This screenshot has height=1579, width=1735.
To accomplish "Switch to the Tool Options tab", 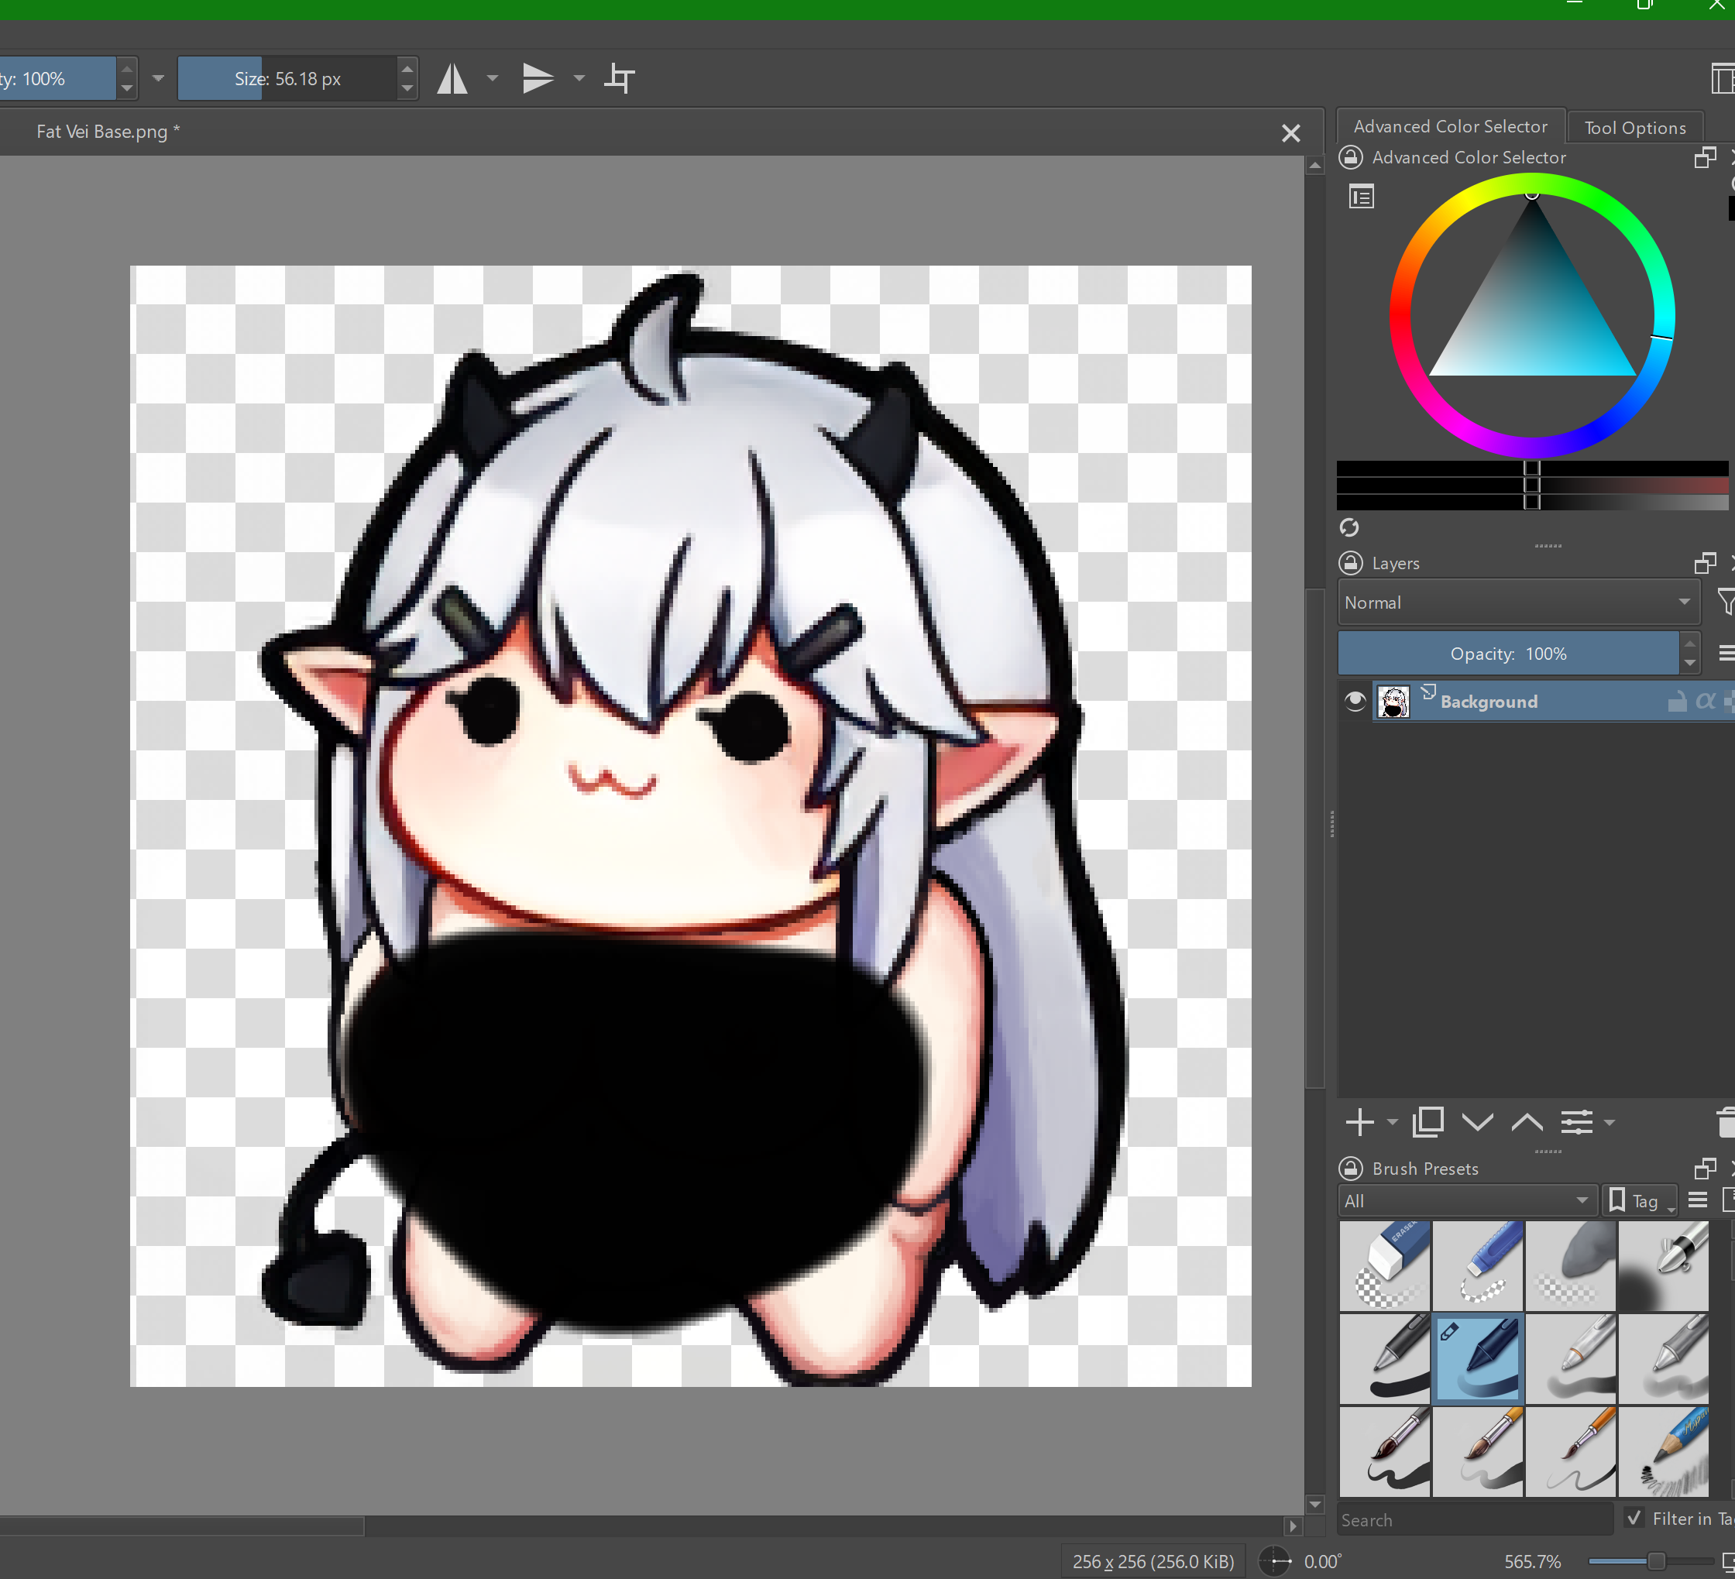I will click(1634, 129).
